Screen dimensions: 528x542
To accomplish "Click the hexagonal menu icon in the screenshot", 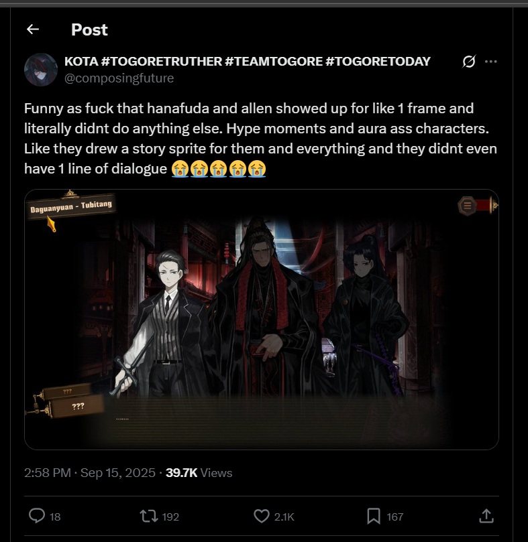I will (x=467, y=206).
